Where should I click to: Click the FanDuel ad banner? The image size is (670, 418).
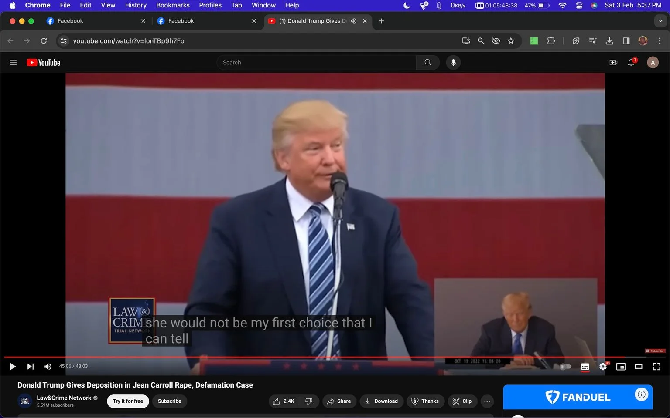(578, 397)
